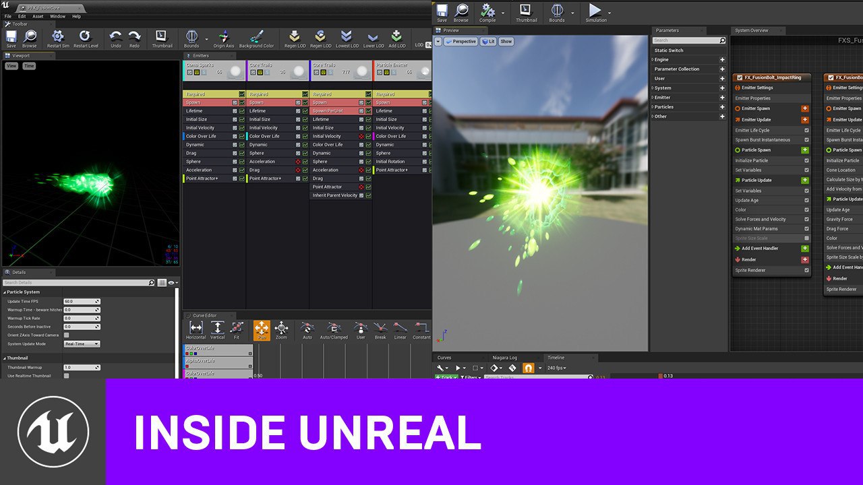
Task: Click Show button in Preview viewport
Action: click(x=506, y=41)
